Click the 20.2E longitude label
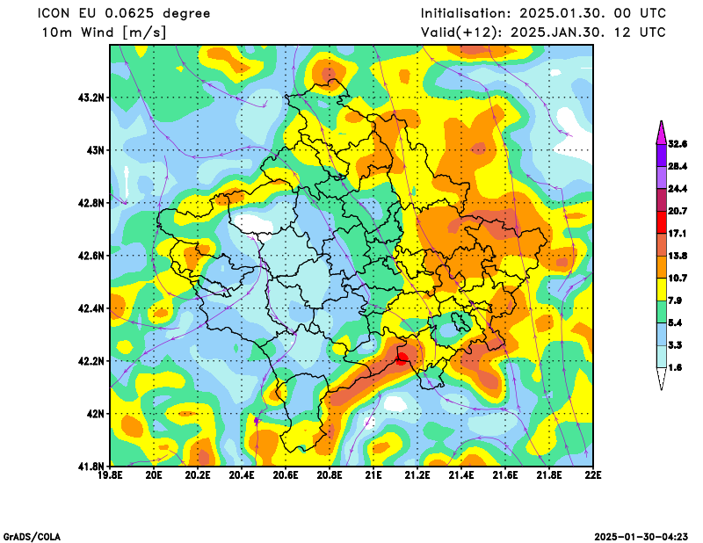The image size is (703, 543). (x=199, y=474)
